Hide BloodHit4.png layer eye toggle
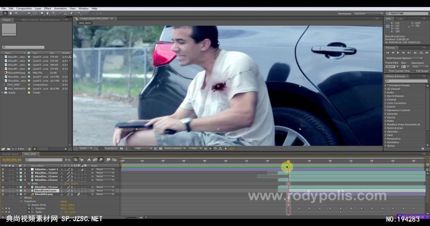The width and height of the screenshot is (430, 226). click(x=3, y=194)
